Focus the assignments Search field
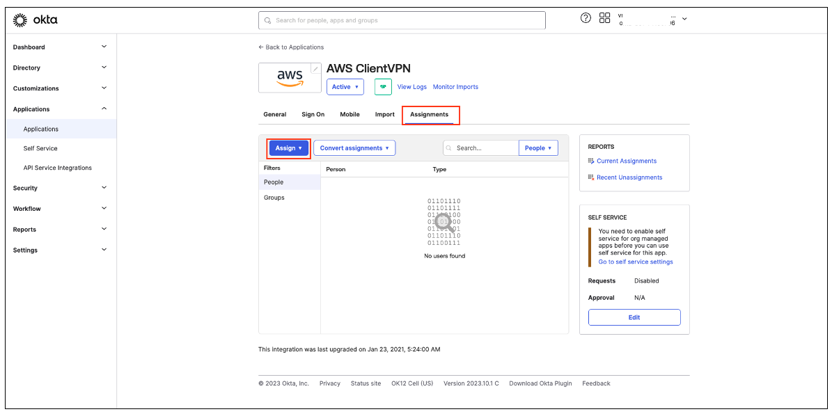The image size is (832, 414). (x=480, y=148)
